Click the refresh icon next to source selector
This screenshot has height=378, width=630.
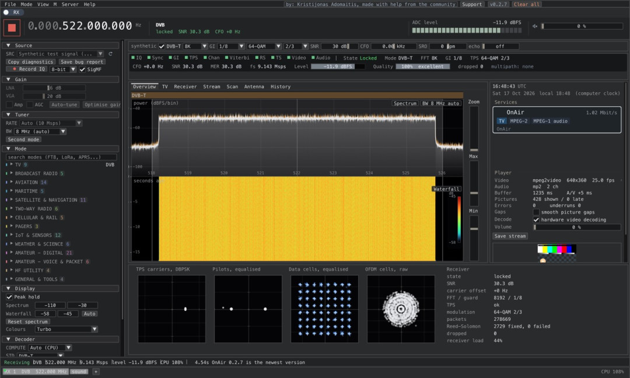coord(110,54)
